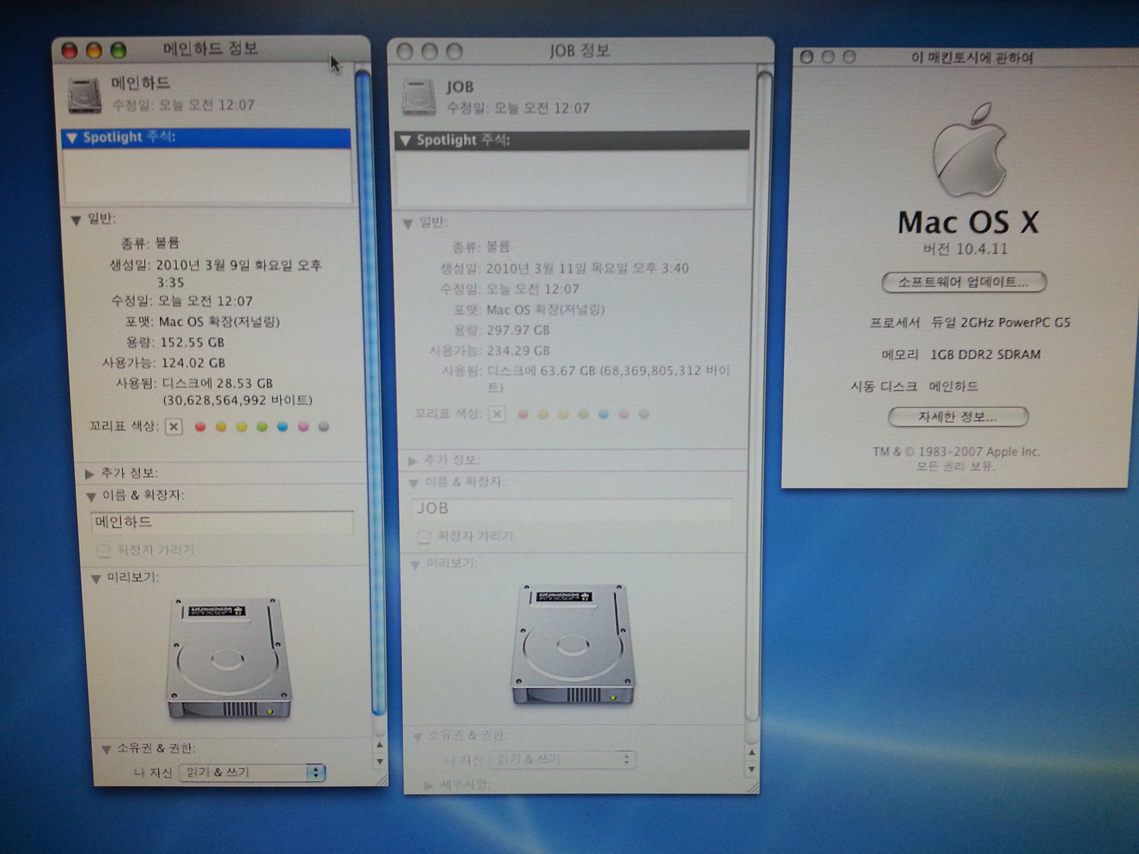Click 소프트웨어 업데이트 button
The image size is (1139, 854).
tap(964, 282)
